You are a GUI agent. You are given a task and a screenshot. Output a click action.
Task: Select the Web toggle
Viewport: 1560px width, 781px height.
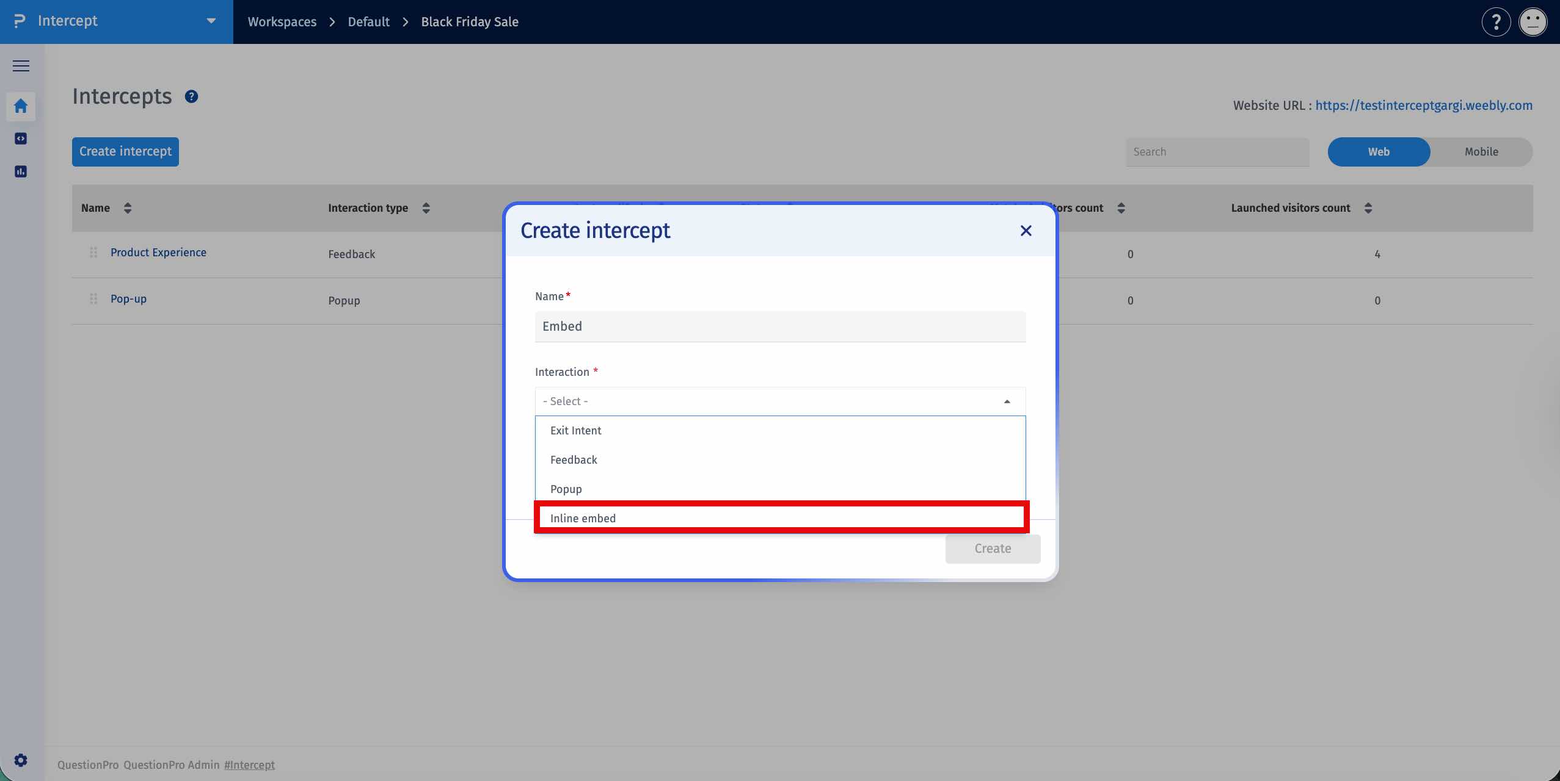pos(1379,152)
